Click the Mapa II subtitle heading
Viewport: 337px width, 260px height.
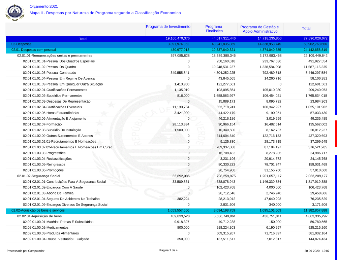tap(105, 13)
